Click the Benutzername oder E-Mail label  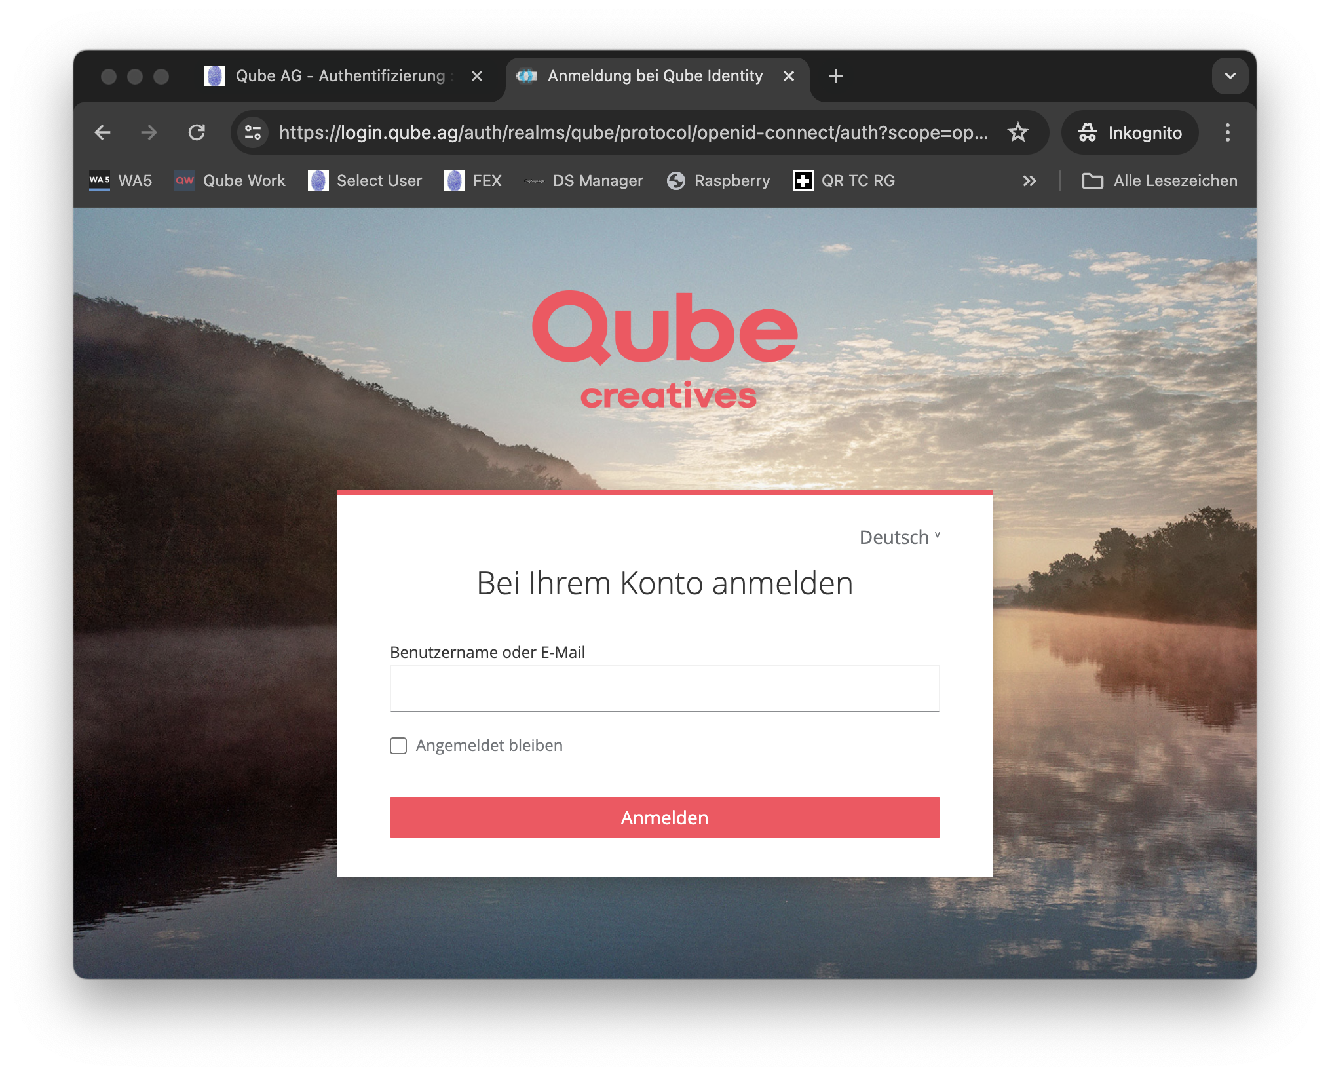pyautogui.click(x=487, y=652)
